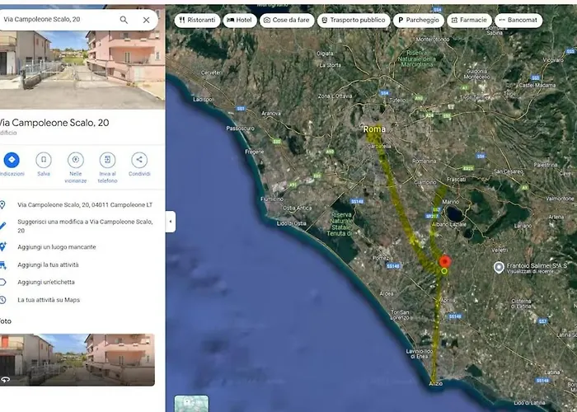Click the Lido di Ostia label
Viewport: 577px width, 412px height.
[x=292, y=223]
